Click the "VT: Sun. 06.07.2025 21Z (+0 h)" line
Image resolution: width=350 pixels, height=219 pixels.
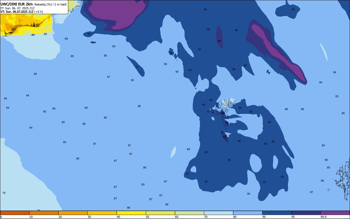click(22, 11)
